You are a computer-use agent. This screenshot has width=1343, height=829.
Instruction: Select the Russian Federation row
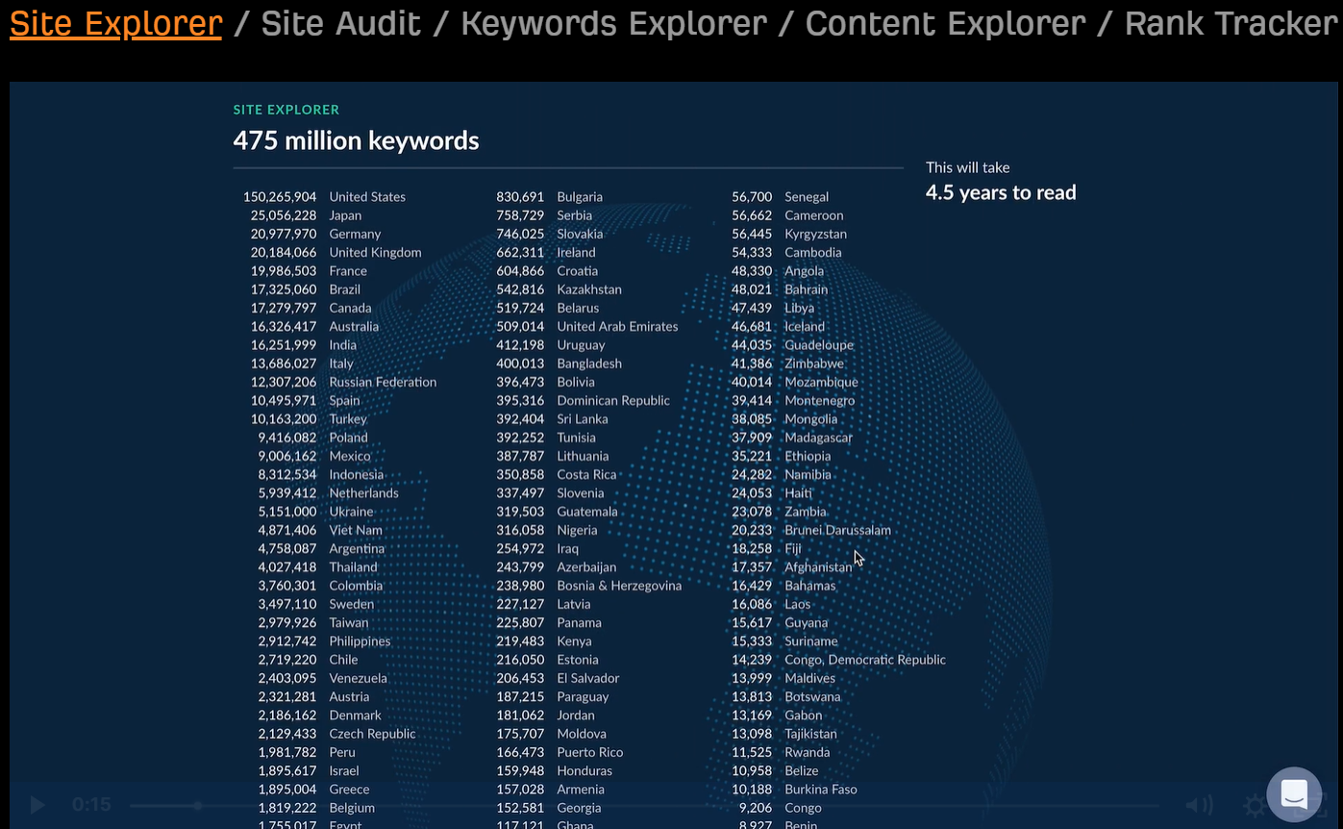(x=343, y=382)
